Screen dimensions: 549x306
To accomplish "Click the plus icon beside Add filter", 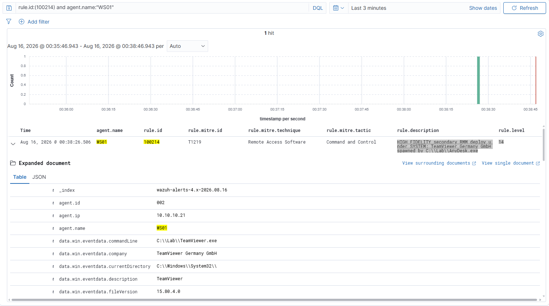I will [x=22, y=22].
